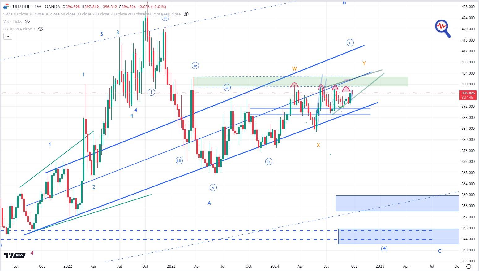
Task: Select the green resistance zone rectangle
Action: 300,81
